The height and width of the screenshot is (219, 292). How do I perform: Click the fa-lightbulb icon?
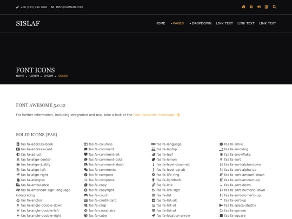click(x=153, y=180)
